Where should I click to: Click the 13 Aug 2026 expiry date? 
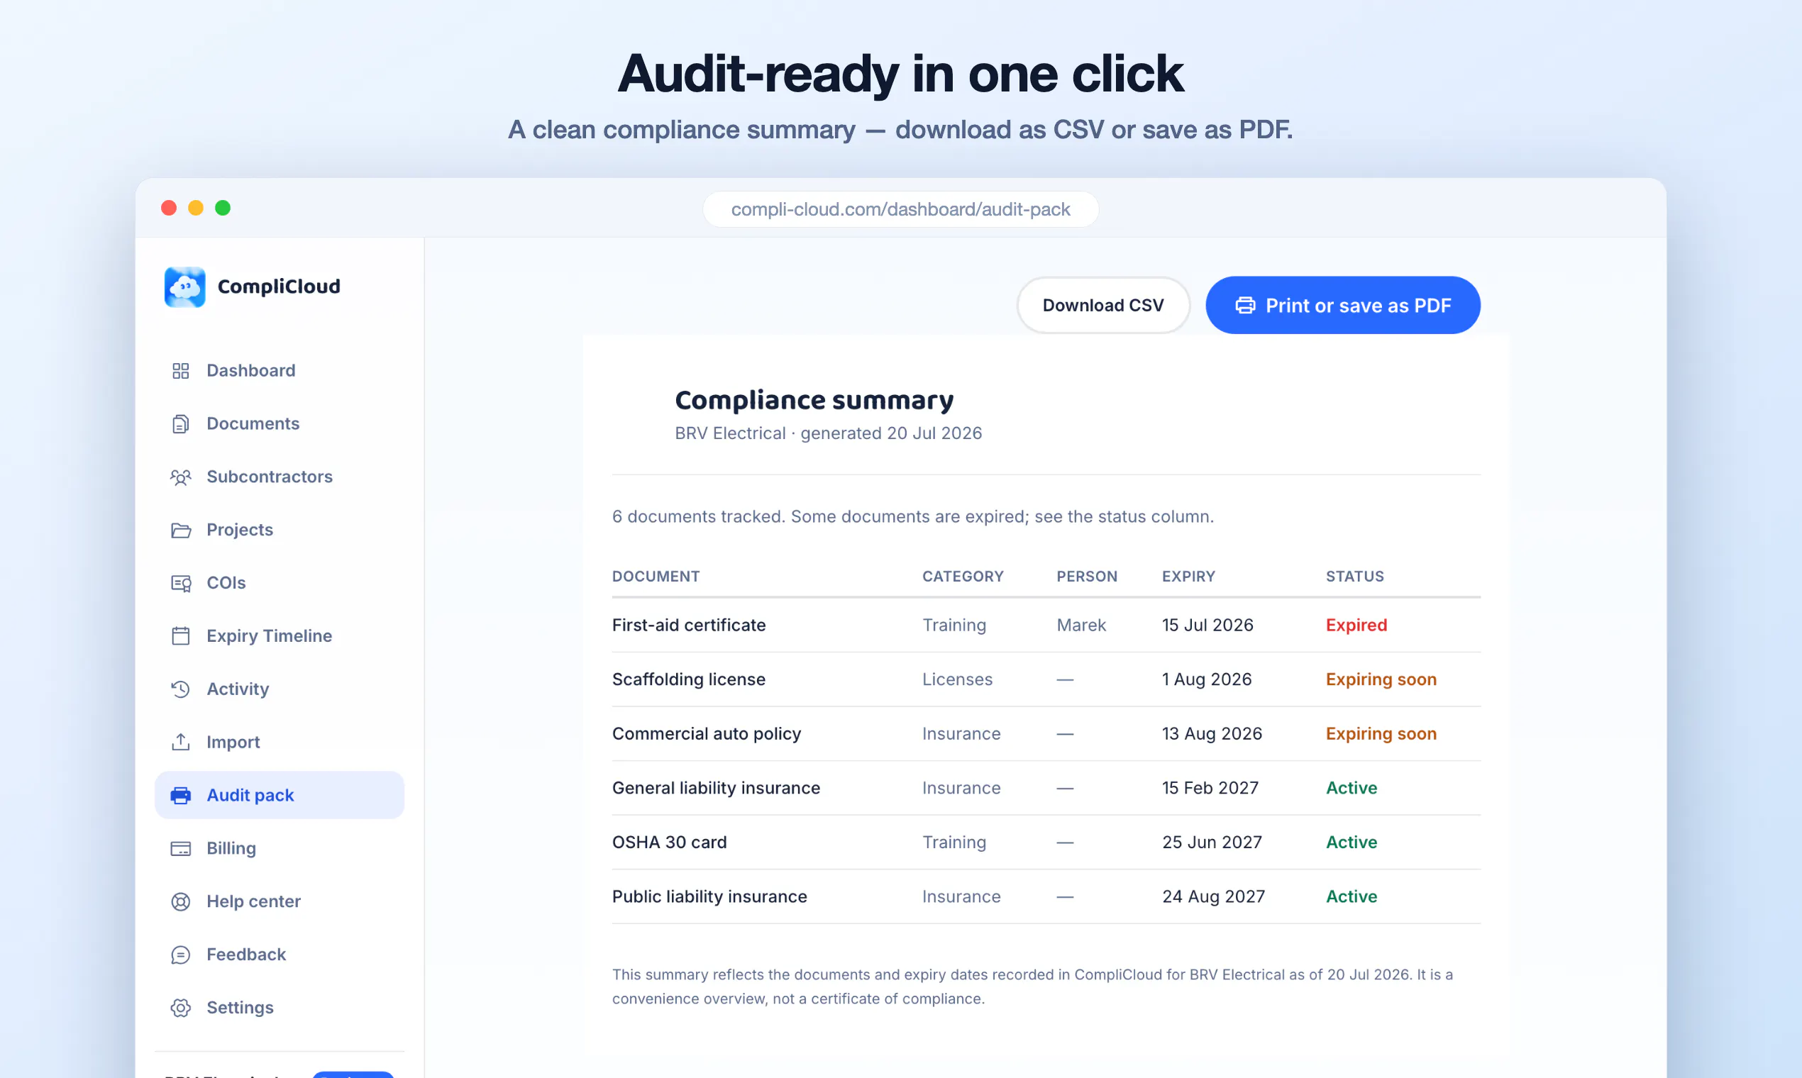click(1212, 734)
